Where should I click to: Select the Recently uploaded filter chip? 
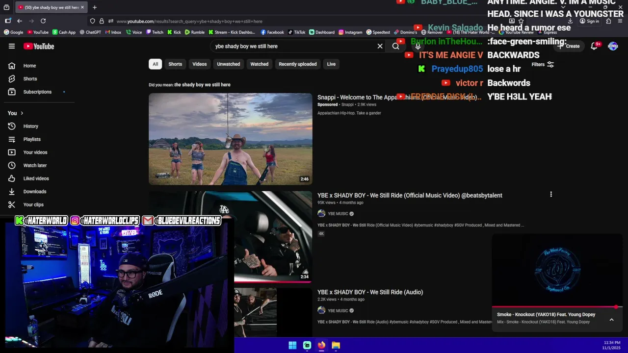pos(298,64)
